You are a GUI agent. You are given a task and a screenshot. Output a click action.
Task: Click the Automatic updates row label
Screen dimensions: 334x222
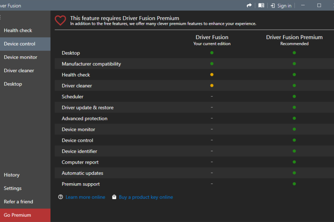[83, 173]
